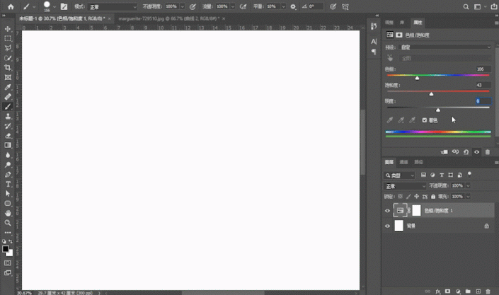Select the Zoom tool
Image resolution: width=499 pixels, height=295 pixels.
8,222
